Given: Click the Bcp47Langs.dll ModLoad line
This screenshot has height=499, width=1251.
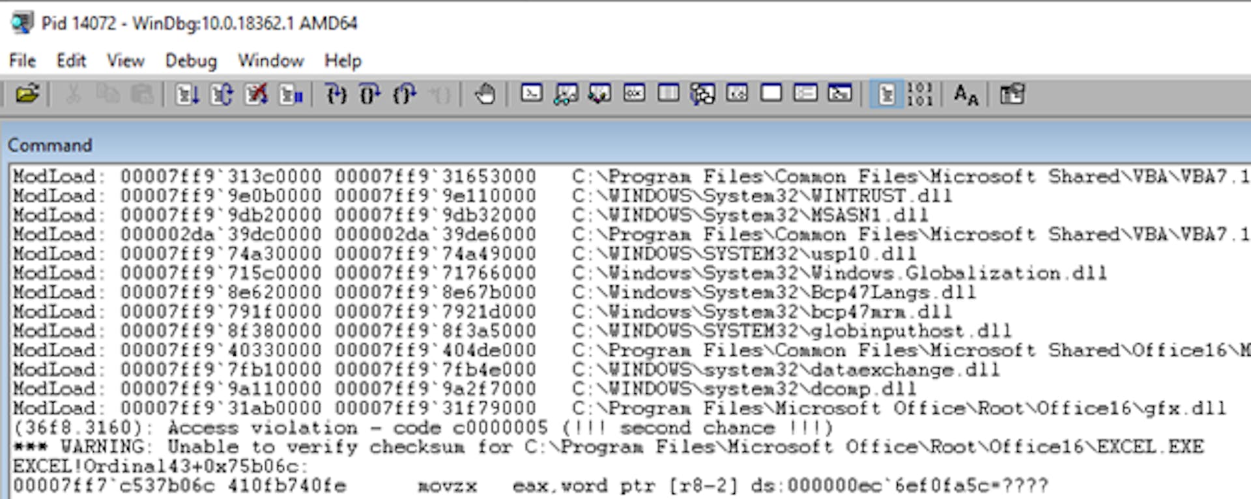Looking at the screenshot, I should 495,292.
